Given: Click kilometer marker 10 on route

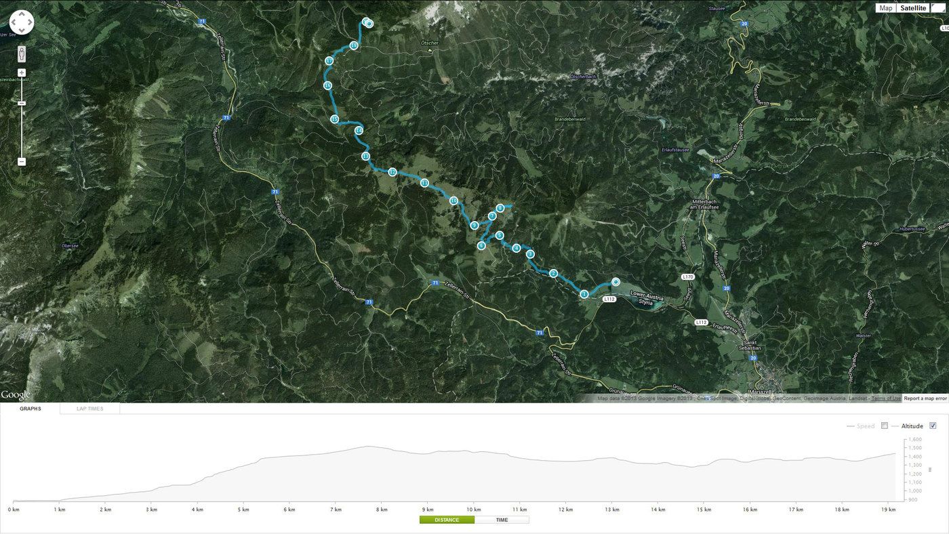Looking at the screenshot, I should click(453, 201).
